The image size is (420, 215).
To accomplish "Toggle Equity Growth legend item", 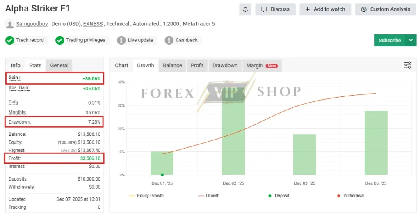I will pos(146,196).
